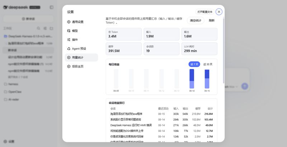Screen dimensions: 287x147
Task: Click the 项目主页 icon
Action: 69,66
